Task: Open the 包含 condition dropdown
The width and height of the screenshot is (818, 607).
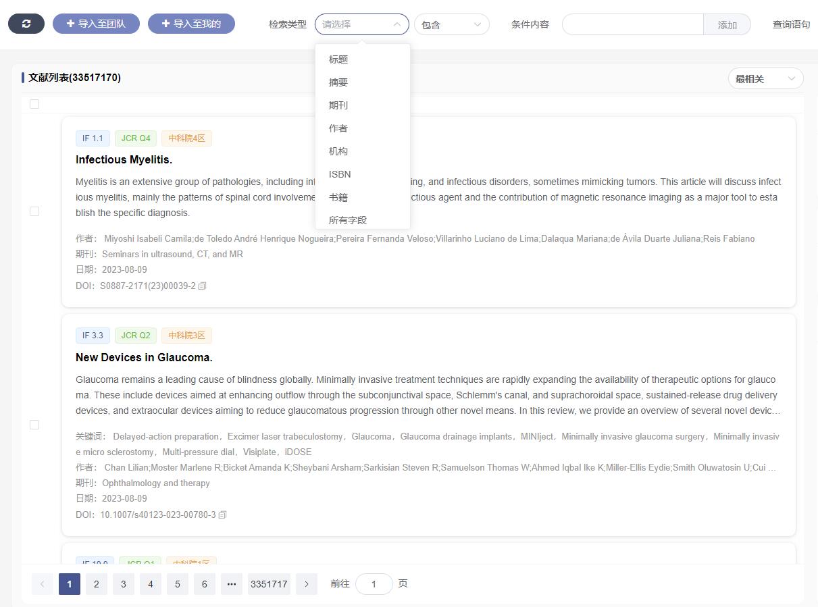Action: point(451,24)
